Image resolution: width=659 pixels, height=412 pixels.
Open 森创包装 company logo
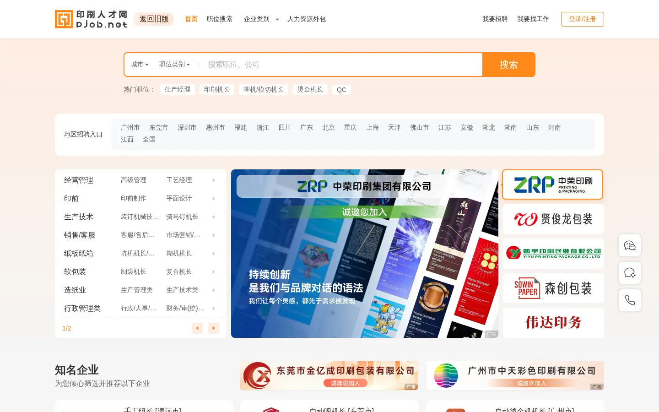pyautogui.click(x=553, y=288)
